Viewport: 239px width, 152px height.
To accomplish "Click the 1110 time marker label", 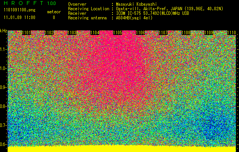I will pyautogui.click(x=231, y=33).
